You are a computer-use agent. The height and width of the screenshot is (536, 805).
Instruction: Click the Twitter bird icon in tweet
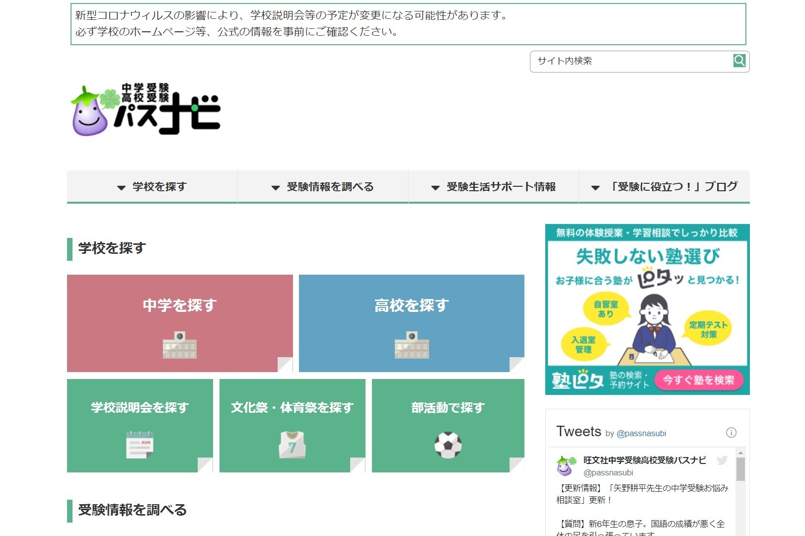pos(722,460)
